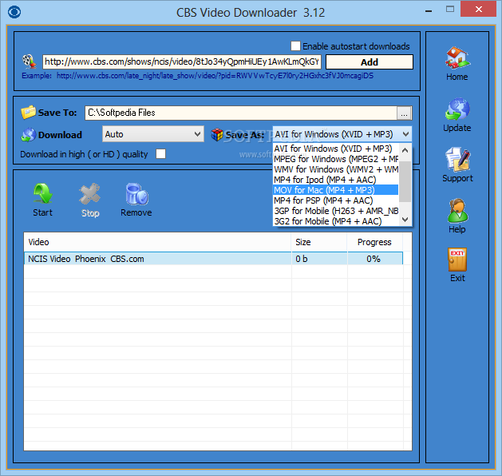The width and height of the screenshot is (502, 476).
Task: Click the 0 b size cell
Action: point(319,259)
